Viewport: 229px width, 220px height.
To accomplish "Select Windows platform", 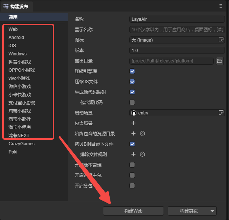I will point(17,54).
